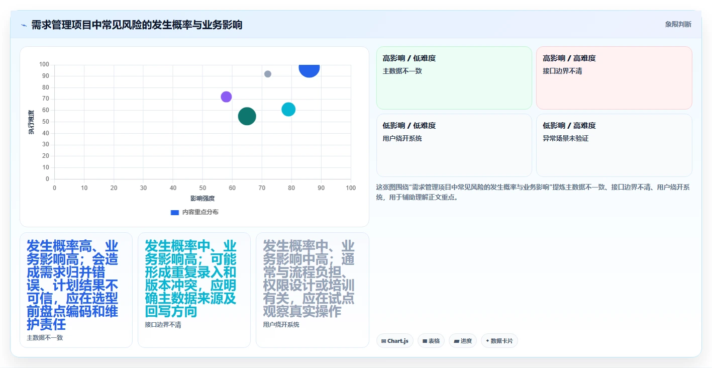
Task: Open the 低影响 / 高难度 quadrant card
Action: pos(614,145)
